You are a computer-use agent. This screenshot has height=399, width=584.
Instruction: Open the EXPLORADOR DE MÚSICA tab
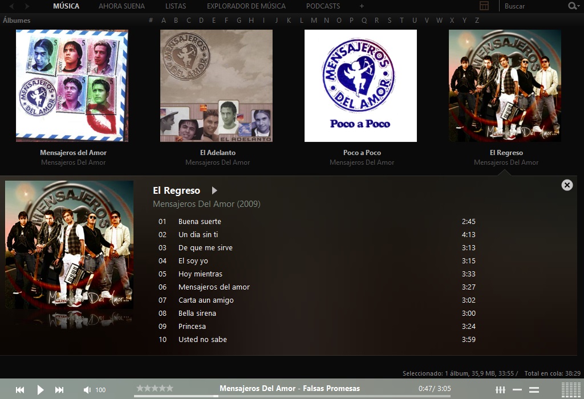click(246, 6)
